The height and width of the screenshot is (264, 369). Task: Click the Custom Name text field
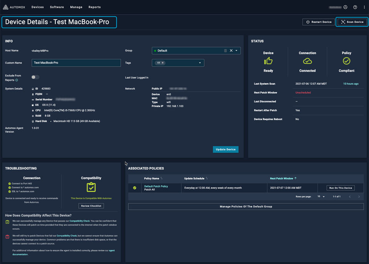pyautogui.click(x=76, y=63)
